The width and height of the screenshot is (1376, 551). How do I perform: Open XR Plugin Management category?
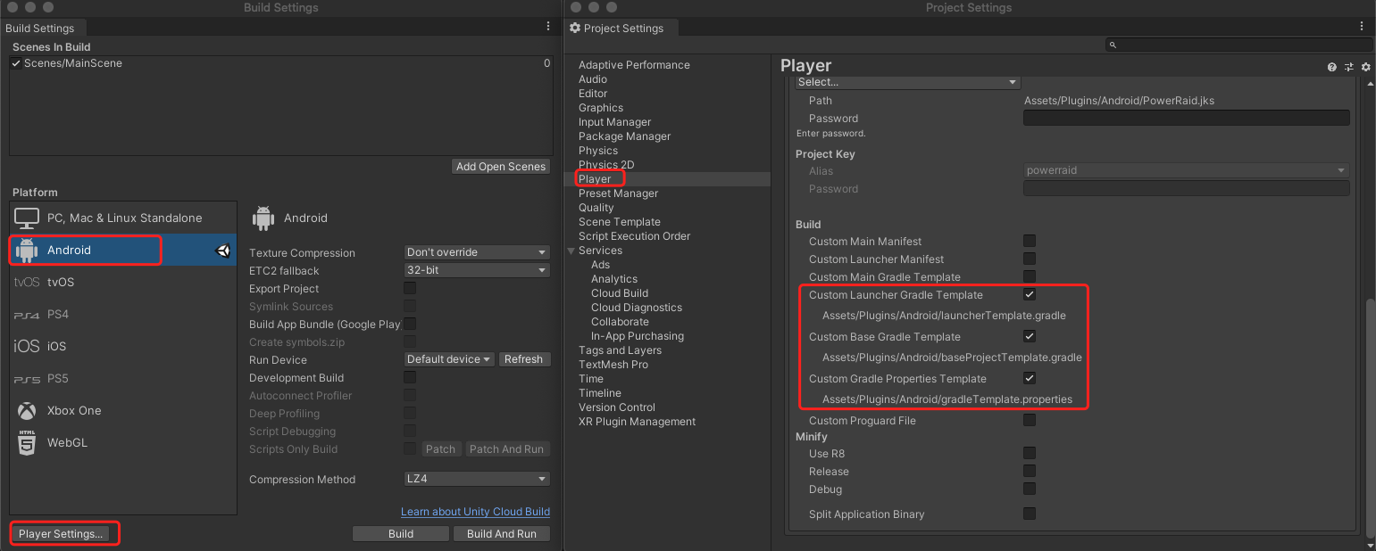[x=637, y=422]
